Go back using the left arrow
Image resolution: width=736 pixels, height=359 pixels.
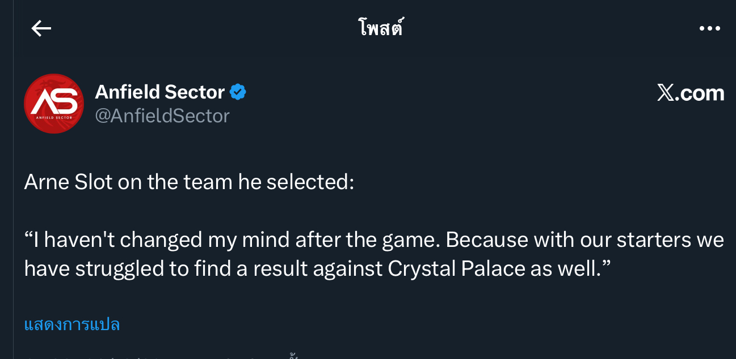pos(41,28)
